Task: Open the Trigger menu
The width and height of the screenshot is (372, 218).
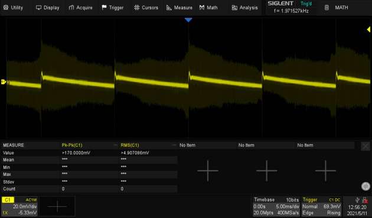Action: (x=113, y=8)
